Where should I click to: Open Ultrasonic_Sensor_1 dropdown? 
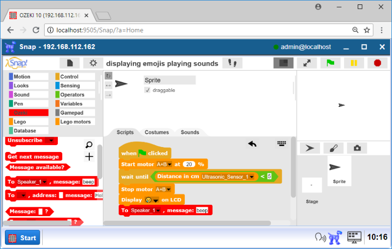point(251,177)
